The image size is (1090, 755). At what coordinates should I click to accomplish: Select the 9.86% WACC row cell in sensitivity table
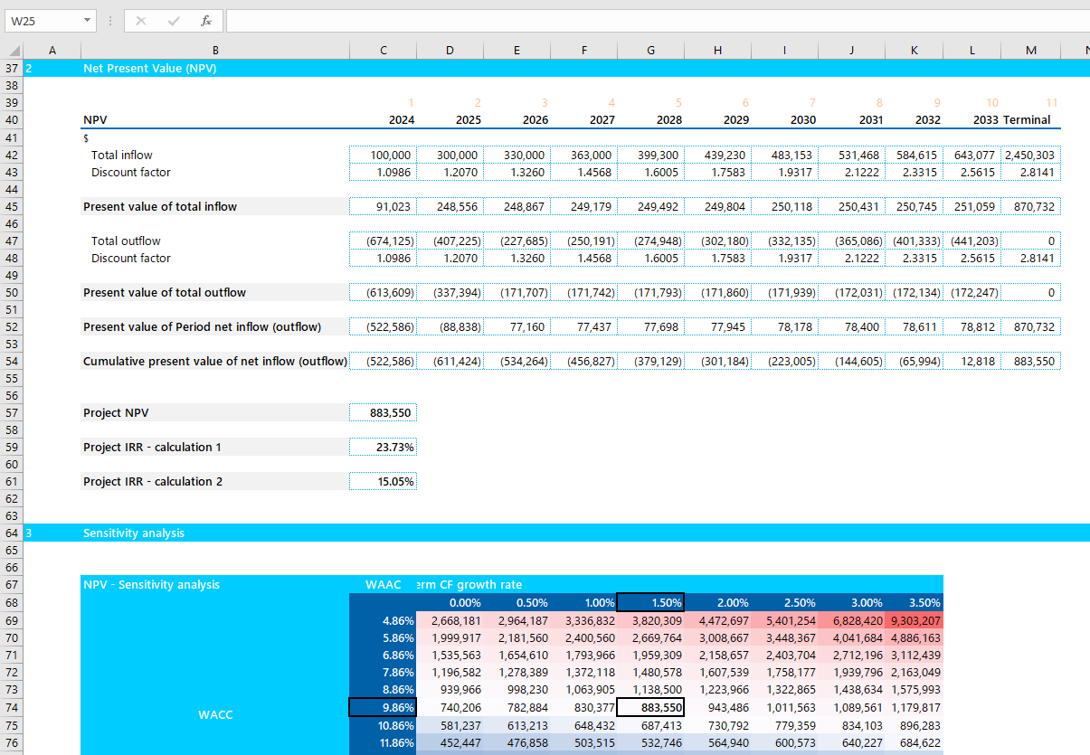(x=382, y=707)
